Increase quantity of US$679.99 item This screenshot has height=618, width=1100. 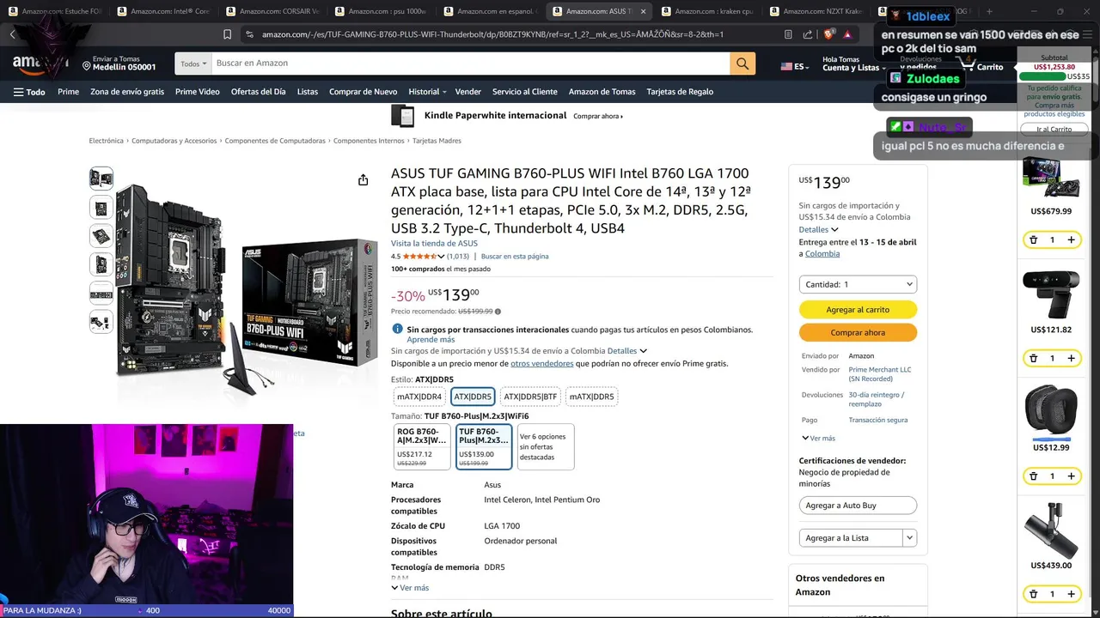(x=1071, y=239)
